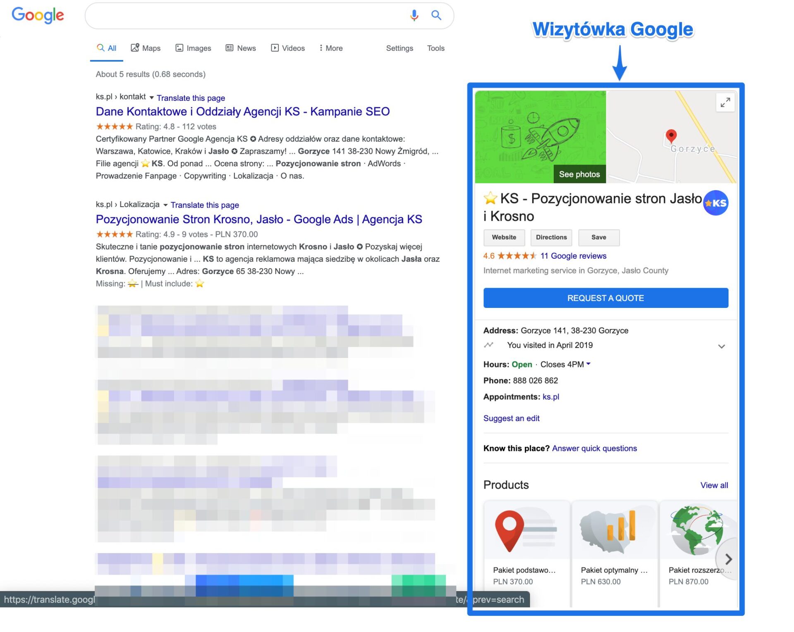794x632 pixels.
Task: Click the Website button
Action: click(504, 237)
